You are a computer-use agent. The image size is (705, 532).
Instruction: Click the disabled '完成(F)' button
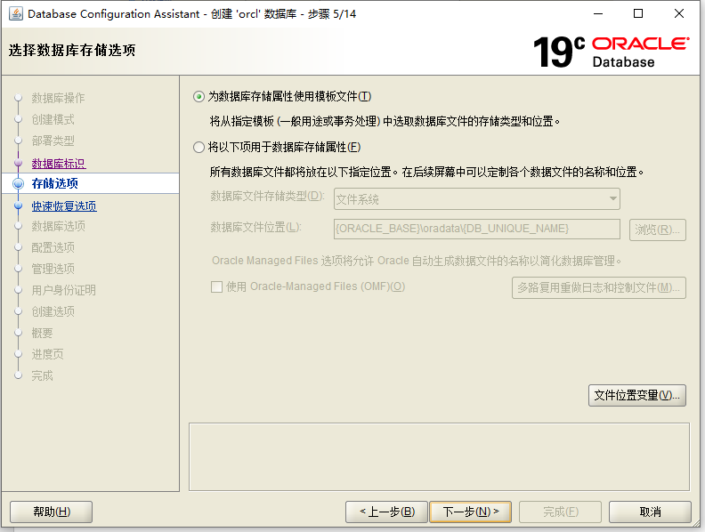(x=560, y=512)
